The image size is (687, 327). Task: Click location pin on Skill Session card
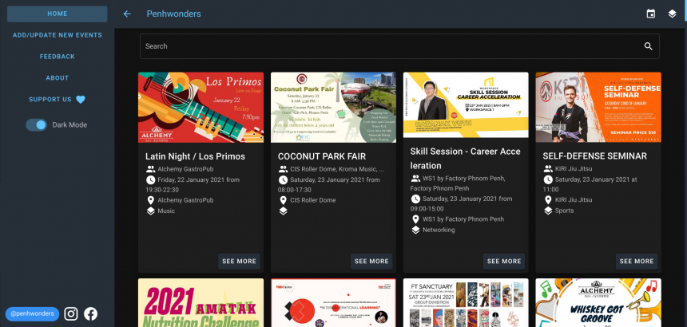pos(415,219)
